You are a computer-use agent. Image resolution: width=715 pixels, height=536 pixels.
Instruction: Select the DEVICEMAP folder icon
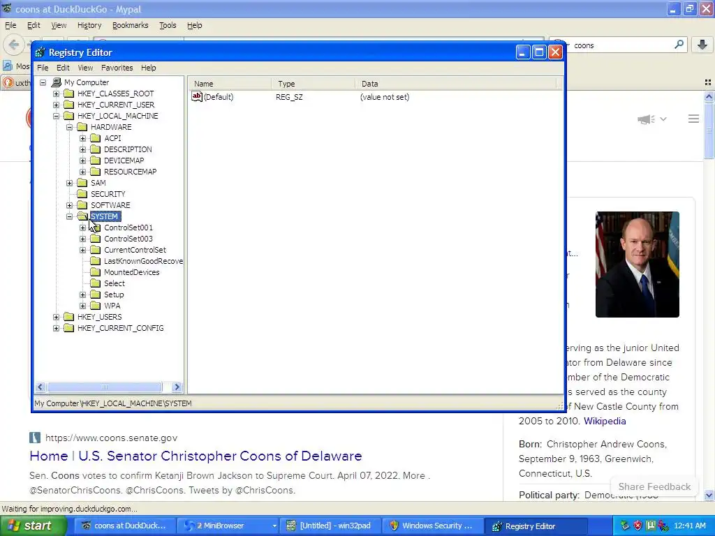point(95,161)
